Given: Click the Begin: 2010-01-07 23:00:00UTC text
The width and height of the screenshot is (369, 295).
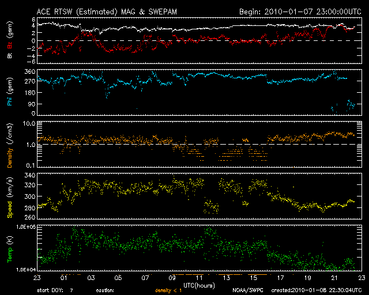Looking at the screenshot, I should (300, 12).
